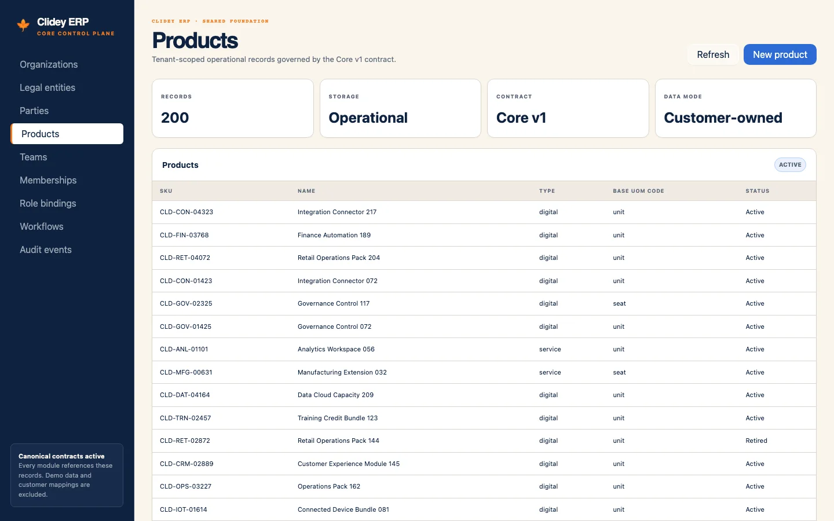Click Manufacturing Extension 032
Image resolution: width=834 pixels, height=521 pixels.
(x=342, y=372)
